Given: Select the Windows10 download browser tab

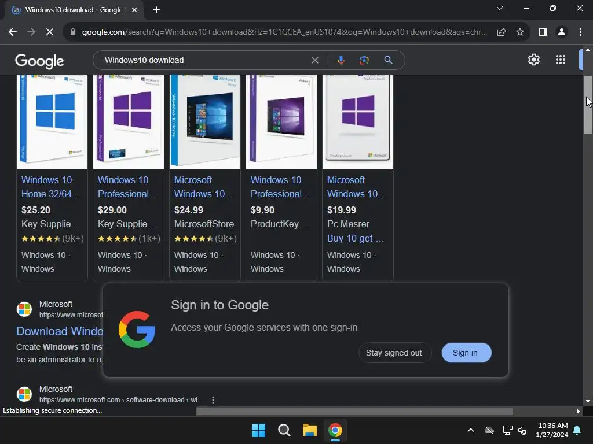Looking at the screenshot, I should [74, 10].
